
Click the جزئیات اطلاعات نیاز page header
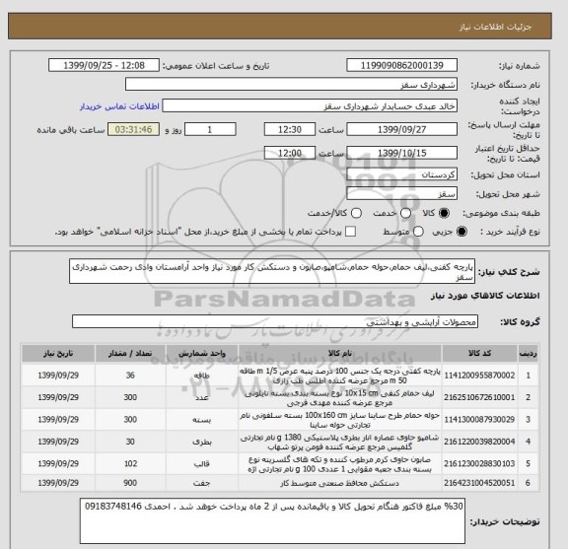(495, 28)
